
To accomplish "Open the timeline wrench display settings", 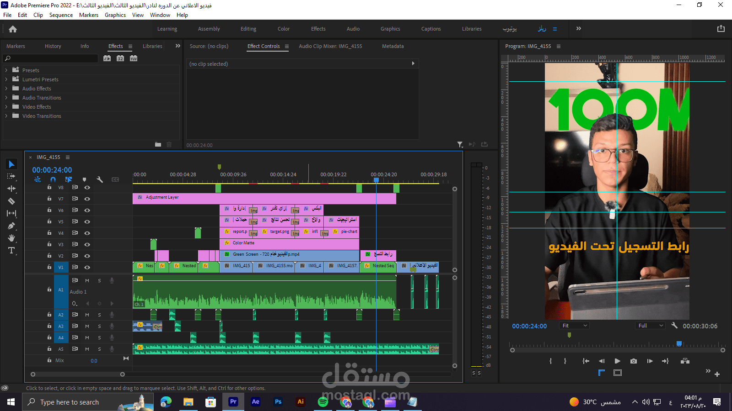I will click(99, 179).
